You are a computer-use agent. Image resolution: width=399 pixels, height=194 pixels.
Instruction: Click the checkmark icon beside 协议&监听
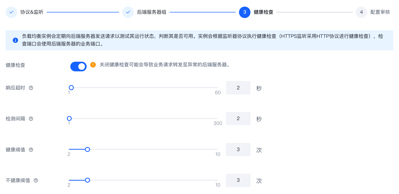pos(11,12)
